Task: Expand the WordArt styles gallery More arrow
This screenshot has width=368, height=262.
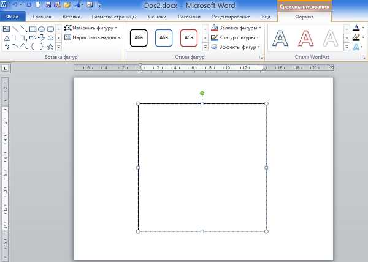Action: [x=347, y=47]
